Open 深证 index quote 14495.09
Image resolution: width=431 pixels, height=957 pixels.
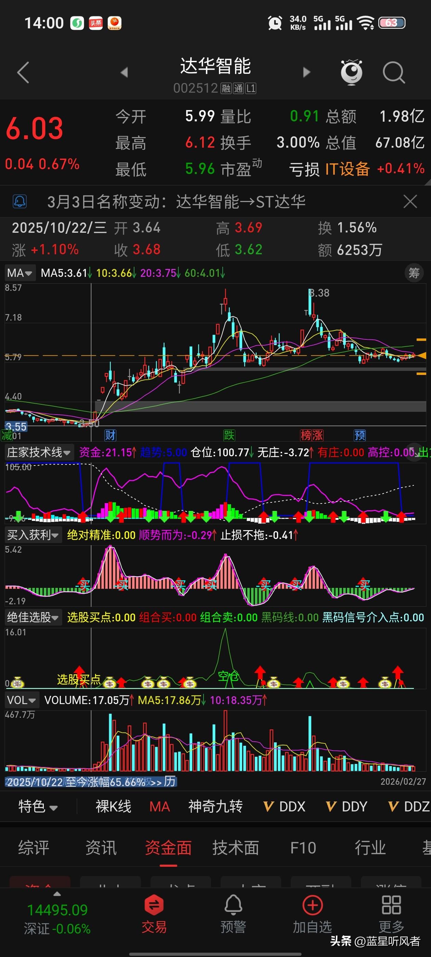(x=57, y=919)
